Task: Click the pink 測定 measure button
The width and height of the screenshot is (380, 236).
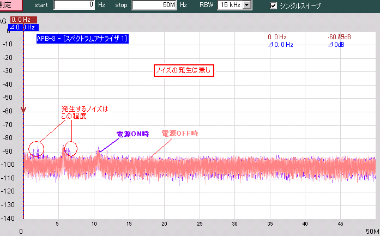Action: click(11, 5)
